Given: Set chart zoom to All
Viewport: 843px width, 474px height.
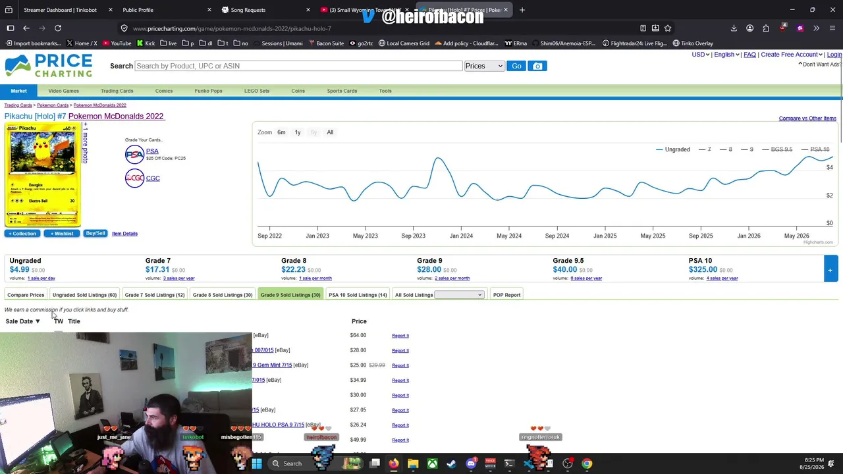Looking at the screenshot, I should (330, 132).
